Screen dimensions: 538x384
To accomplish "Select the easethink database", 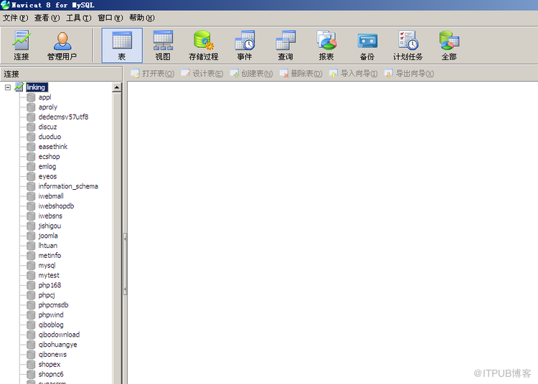I will (53, 147).
